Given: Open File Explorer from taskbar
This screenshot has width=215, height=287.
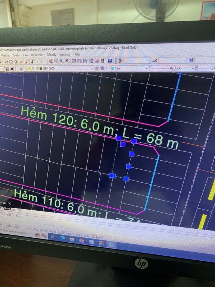Looking at the screenshot, I should 72,239.
